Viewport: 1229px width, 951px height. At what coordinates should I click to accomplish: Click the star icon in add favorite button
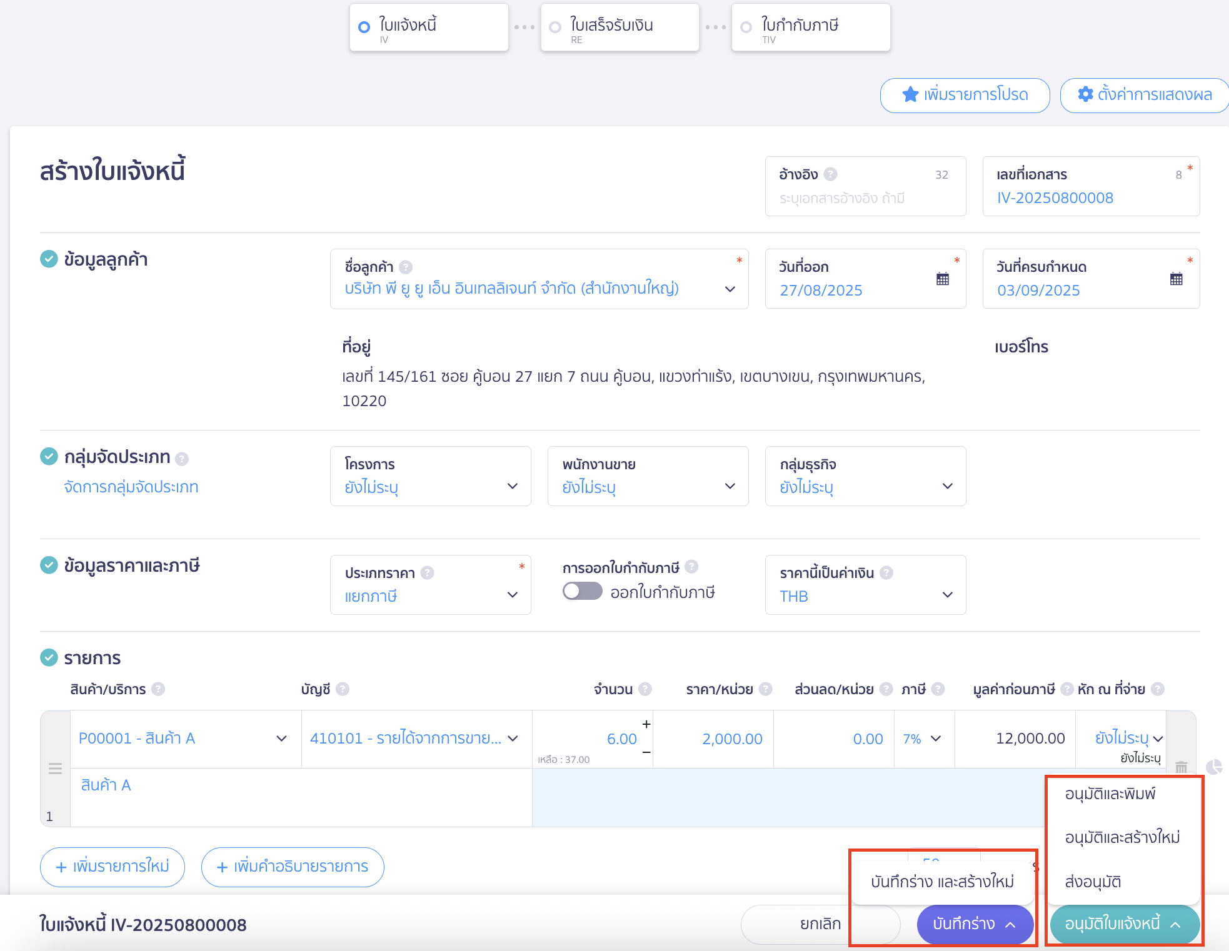910,95
